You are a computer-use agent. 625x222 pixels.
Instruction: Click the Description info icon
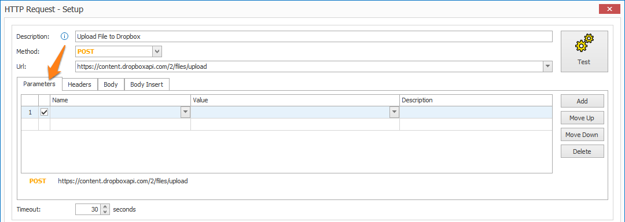65,36
